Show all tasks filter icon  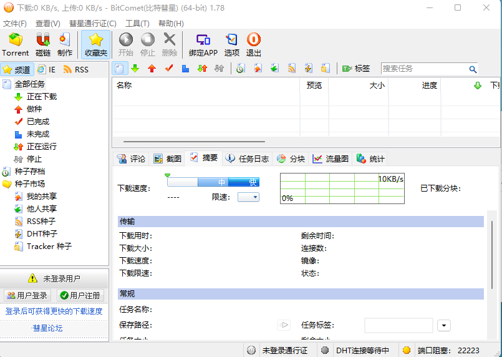pyautogui.click(x=120, y=68)
